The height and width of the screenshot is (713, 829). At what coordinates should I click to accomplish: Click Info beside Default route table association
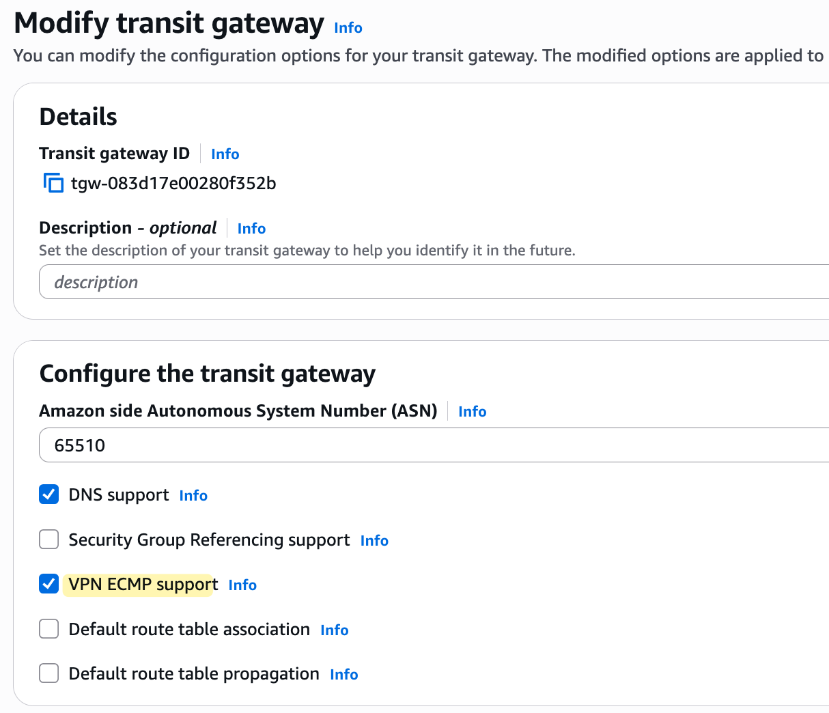334,630
